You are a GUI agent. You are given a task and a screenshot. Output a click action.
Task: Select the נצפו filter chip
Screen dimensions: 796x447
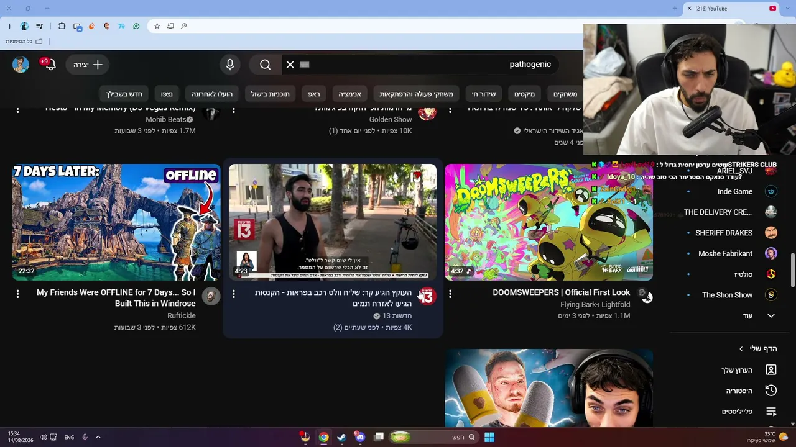tap(167, 94)
